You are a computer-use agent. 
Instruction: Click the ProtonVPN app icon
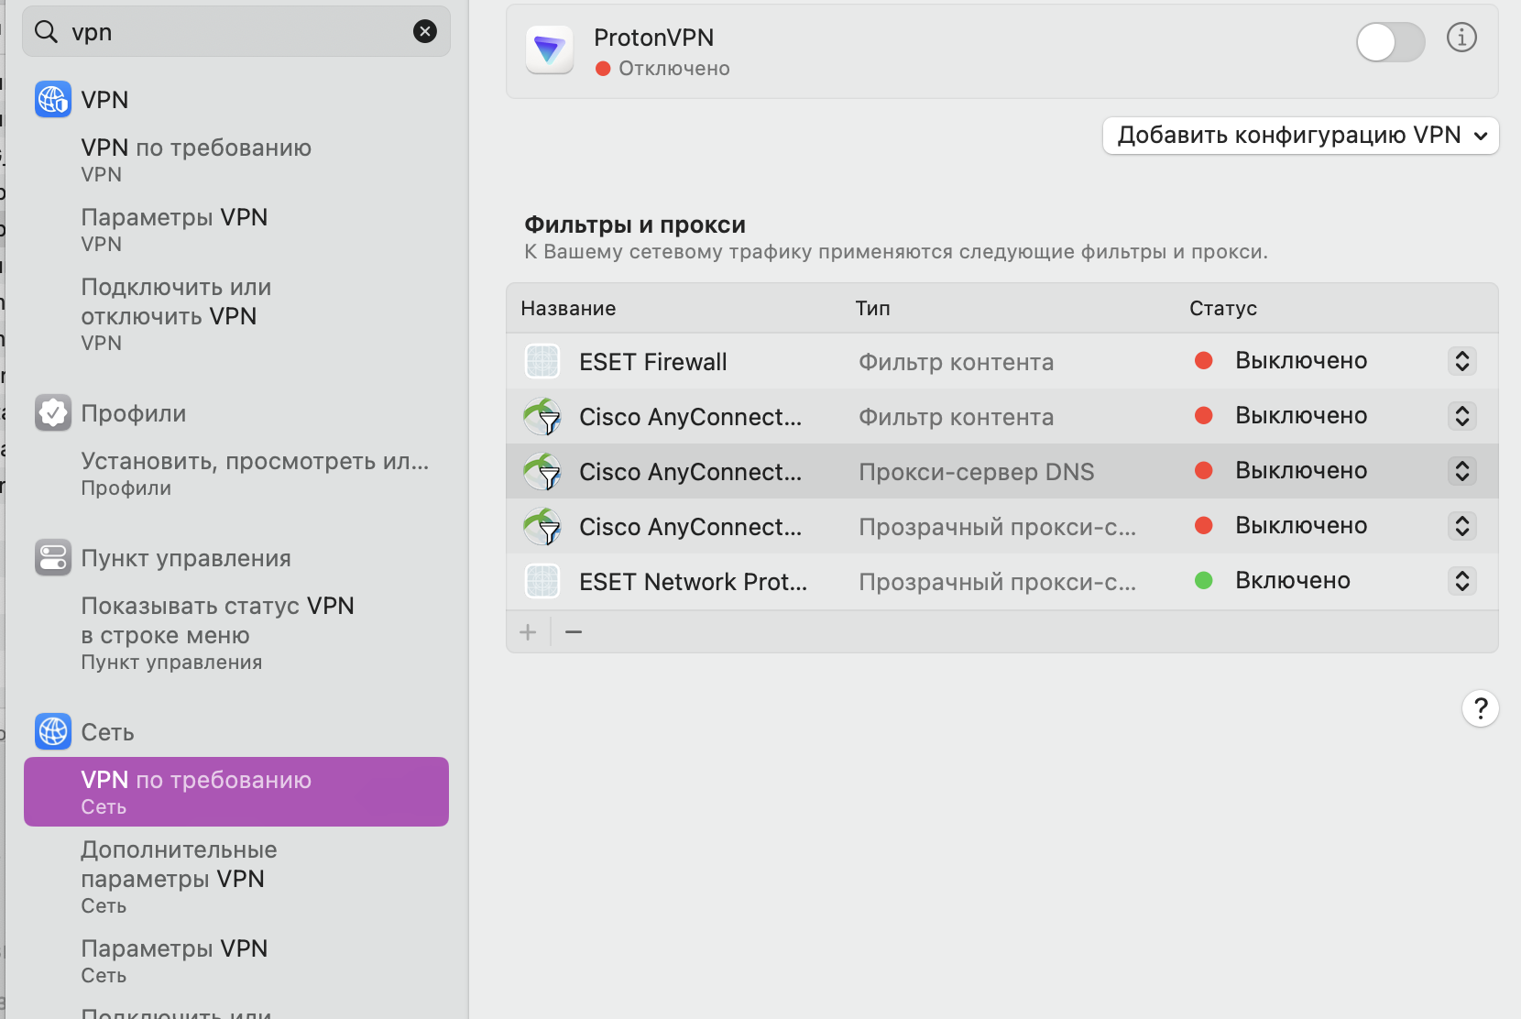[550, 49]
